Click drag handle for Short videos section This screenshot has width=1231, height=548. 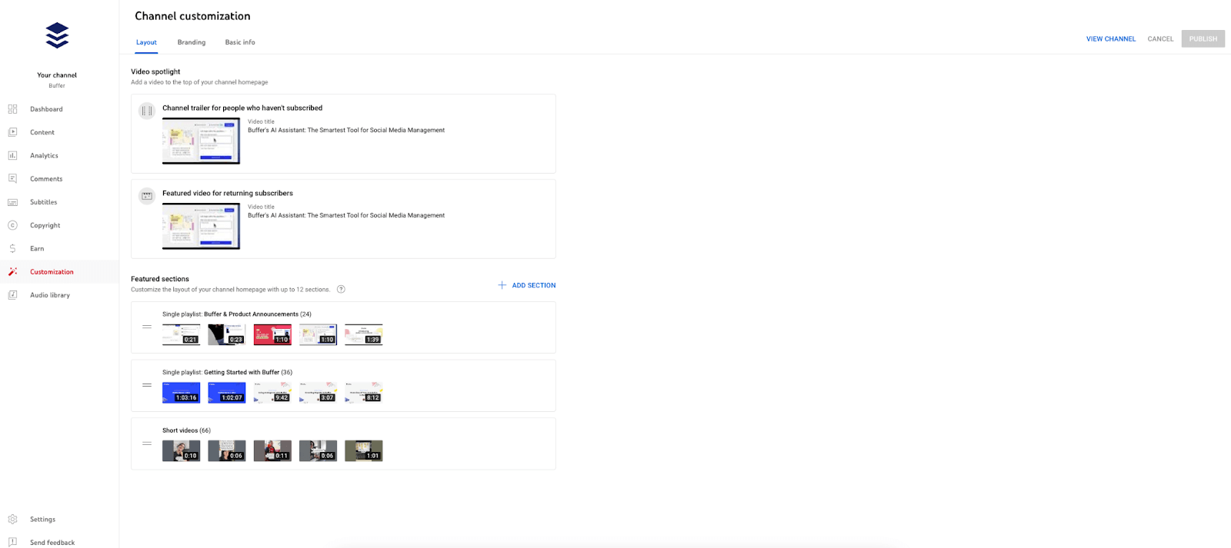coord(147,443)
